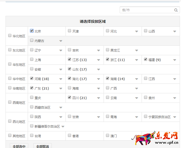Uncheck the 北京 checkbox
Viewport: 181px width, 148px height.
[x=32, y=31]
